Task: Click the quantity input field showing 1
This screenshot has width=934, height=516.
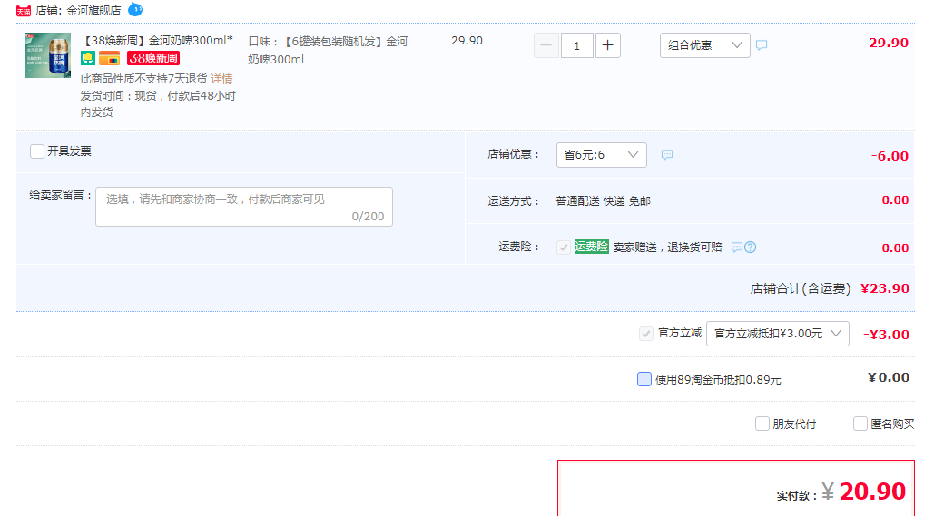Action: (x=576, y=45)
